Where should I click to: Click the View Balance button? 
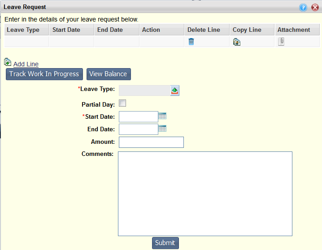coord(109,74)
